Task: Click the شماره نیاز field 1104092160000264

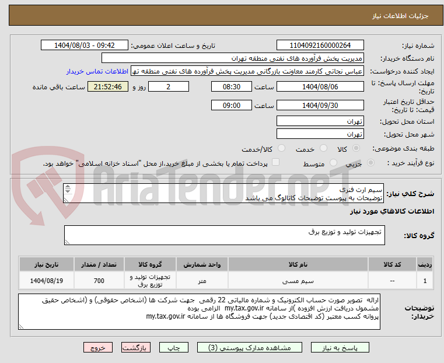Action: 320,46
